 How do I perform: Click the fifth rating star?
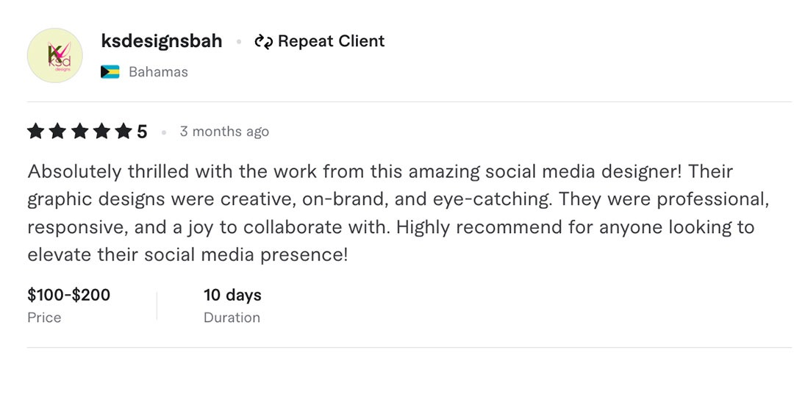click(x=123, y=132)
